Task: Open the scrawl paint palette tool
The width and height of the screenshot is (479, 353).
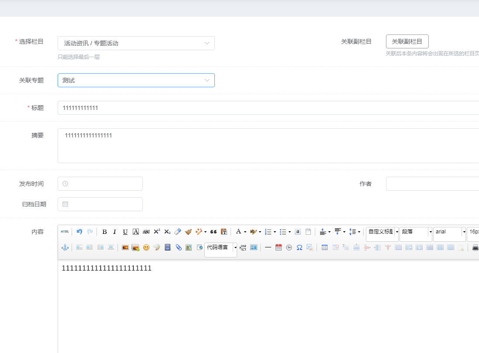Action: tap(157, 247)
